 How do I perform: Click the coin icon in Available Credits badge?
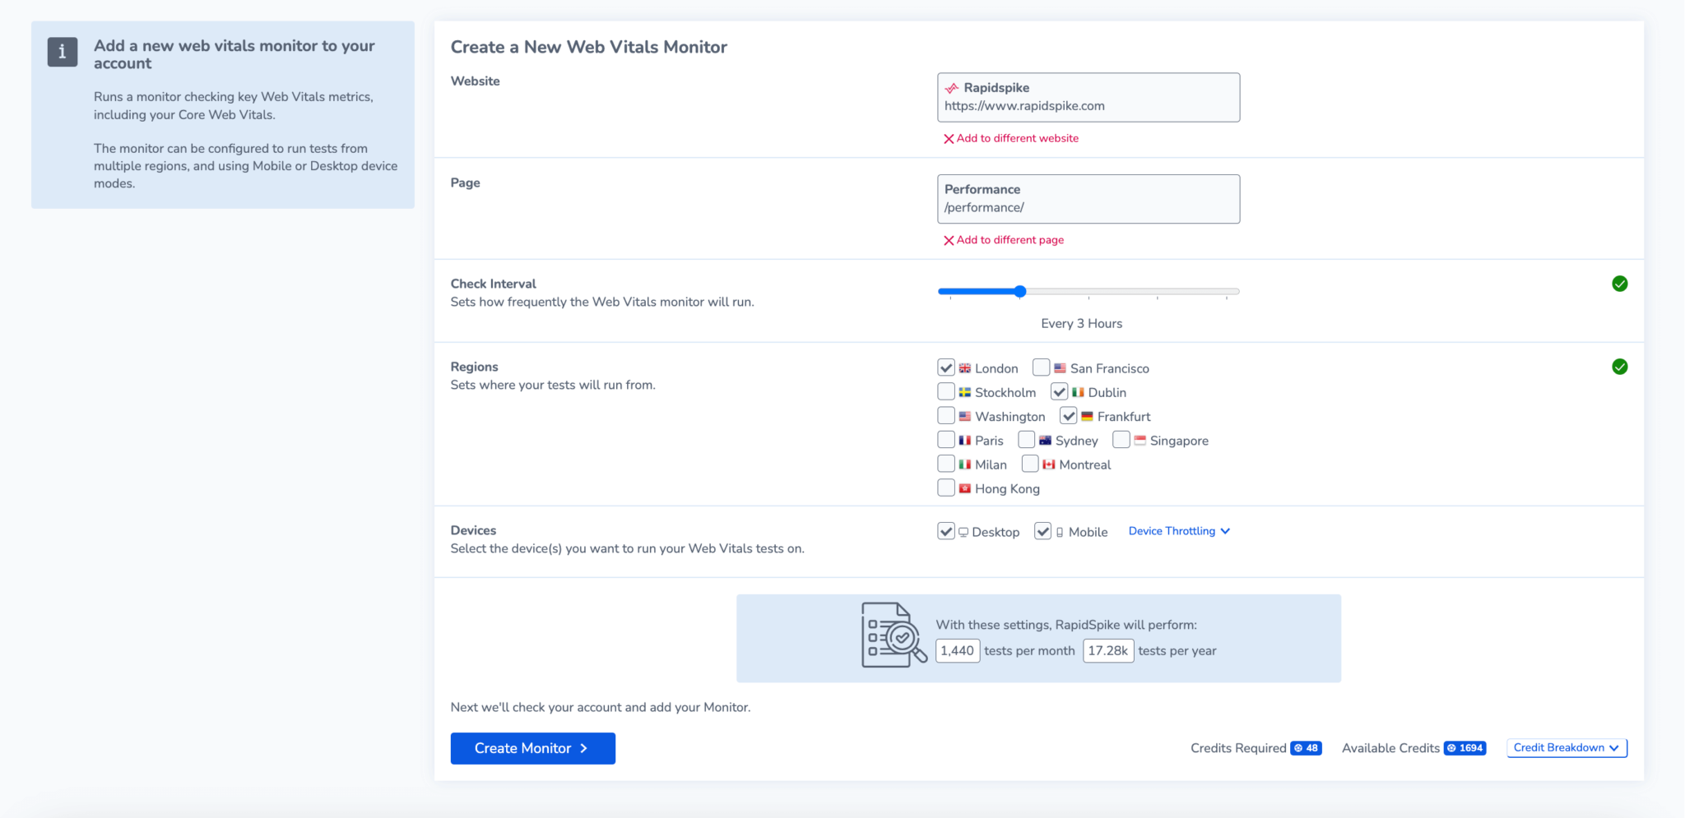pyautogui.click(x=1453, y=748)
